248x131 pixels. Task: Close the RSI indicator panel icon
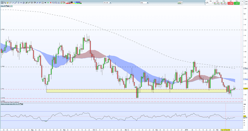pyautogui.click(x=22, y=104)
